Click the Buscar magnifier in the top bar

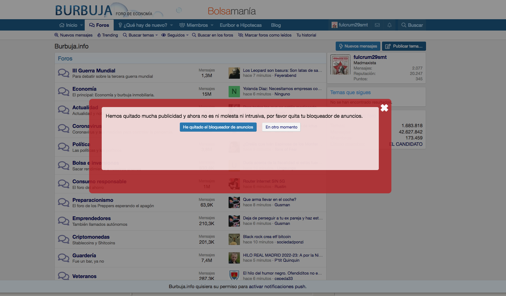(x=403, y=25)
